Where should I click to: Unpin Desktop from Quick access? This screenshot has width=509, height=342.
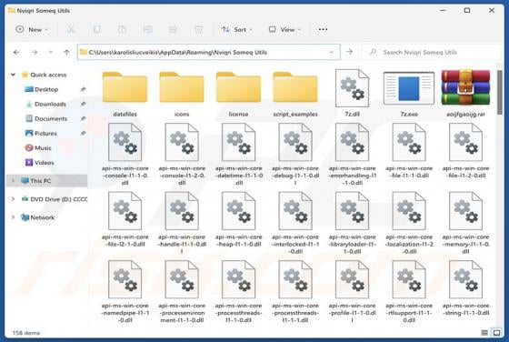click(x=83, y=89)
